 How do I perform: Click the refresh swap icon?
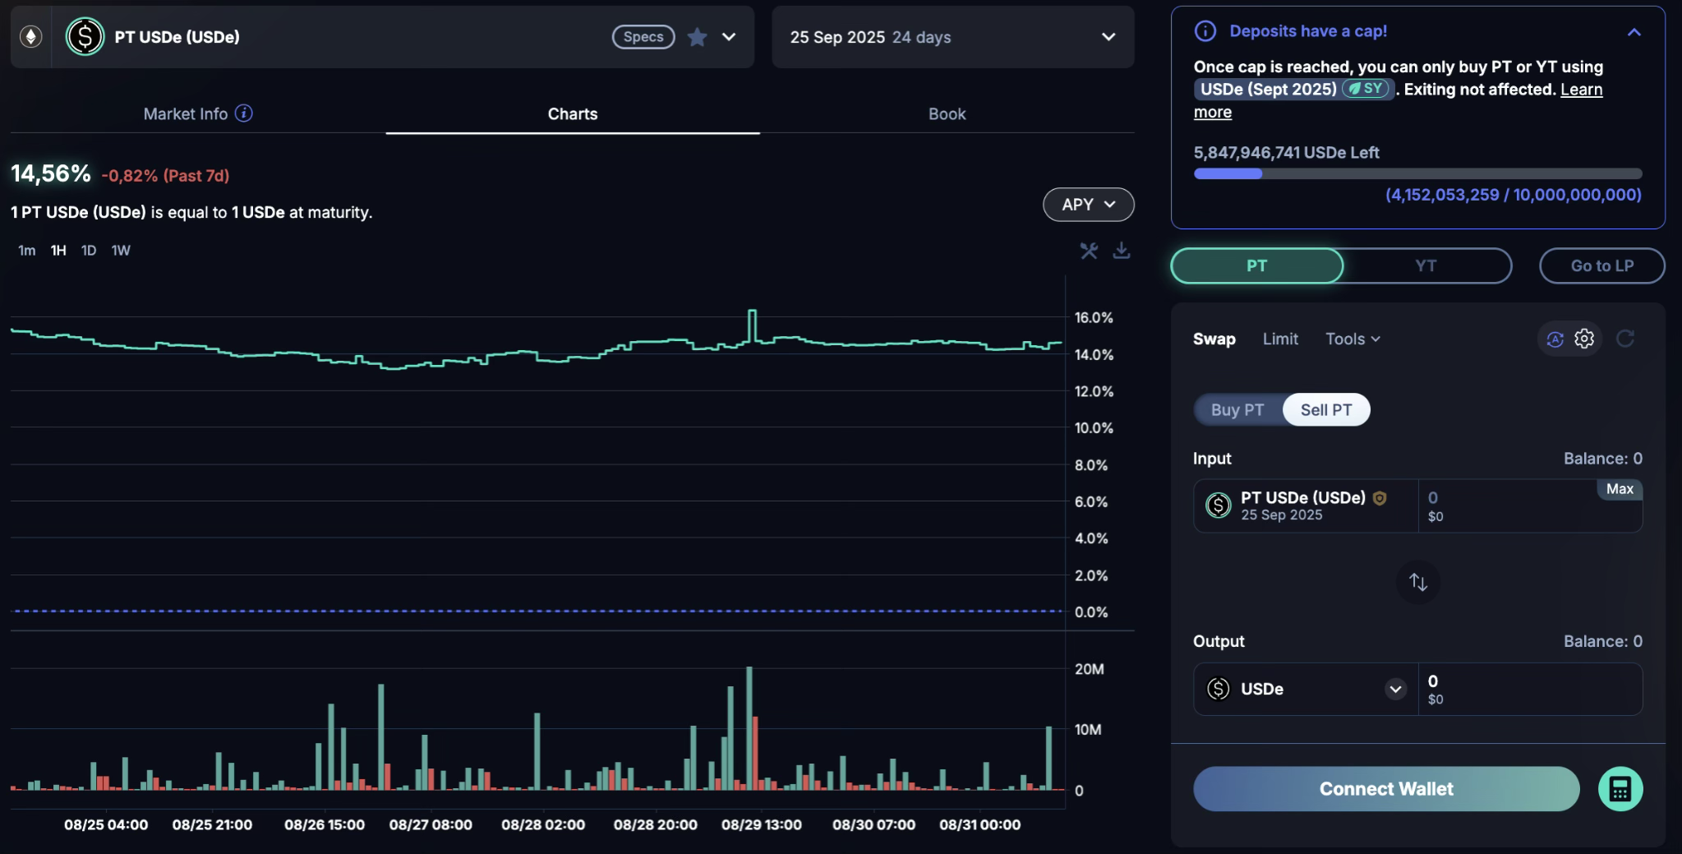pos(1624,339)
